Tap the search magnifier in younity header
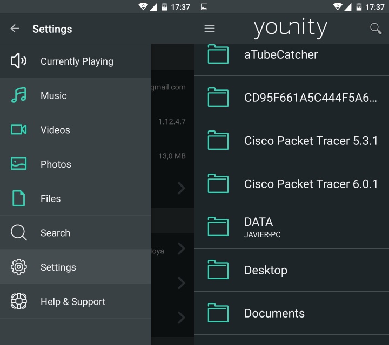Image resolution: width=389 pixels, height=345 pixels. coord(375,29)
